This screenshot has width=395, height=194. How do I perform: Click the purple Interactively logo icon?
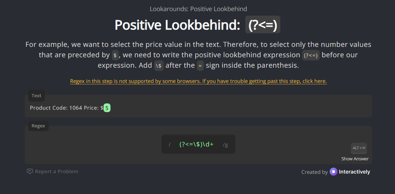(x=334, y=172)
